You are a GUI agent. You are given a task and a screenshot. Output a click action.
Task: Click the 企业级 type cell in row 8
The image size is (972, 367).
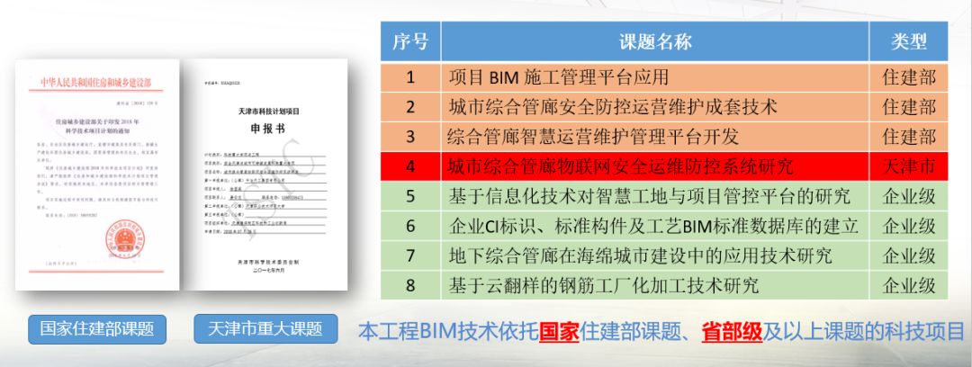coord(909,285)
